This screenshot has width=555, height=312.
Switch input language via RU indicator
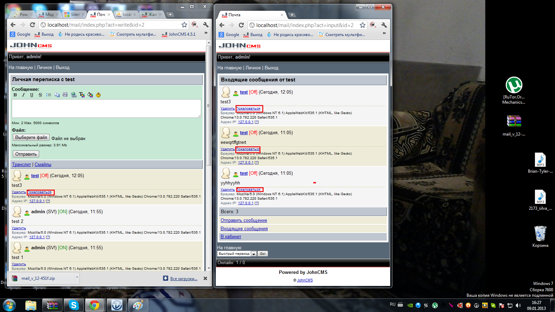[393, 304]
